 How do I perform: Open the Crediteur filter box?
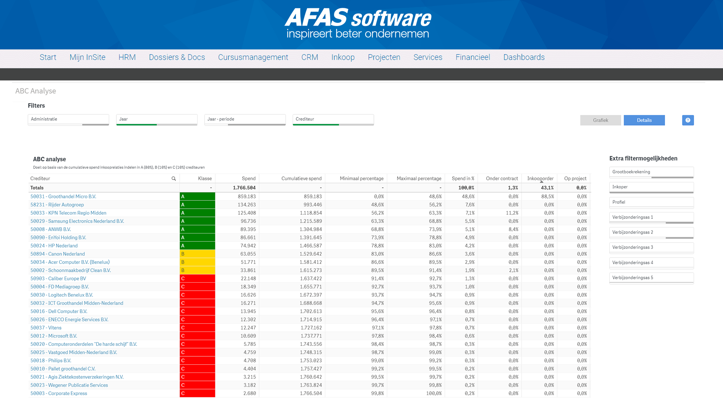coord(333,120)
